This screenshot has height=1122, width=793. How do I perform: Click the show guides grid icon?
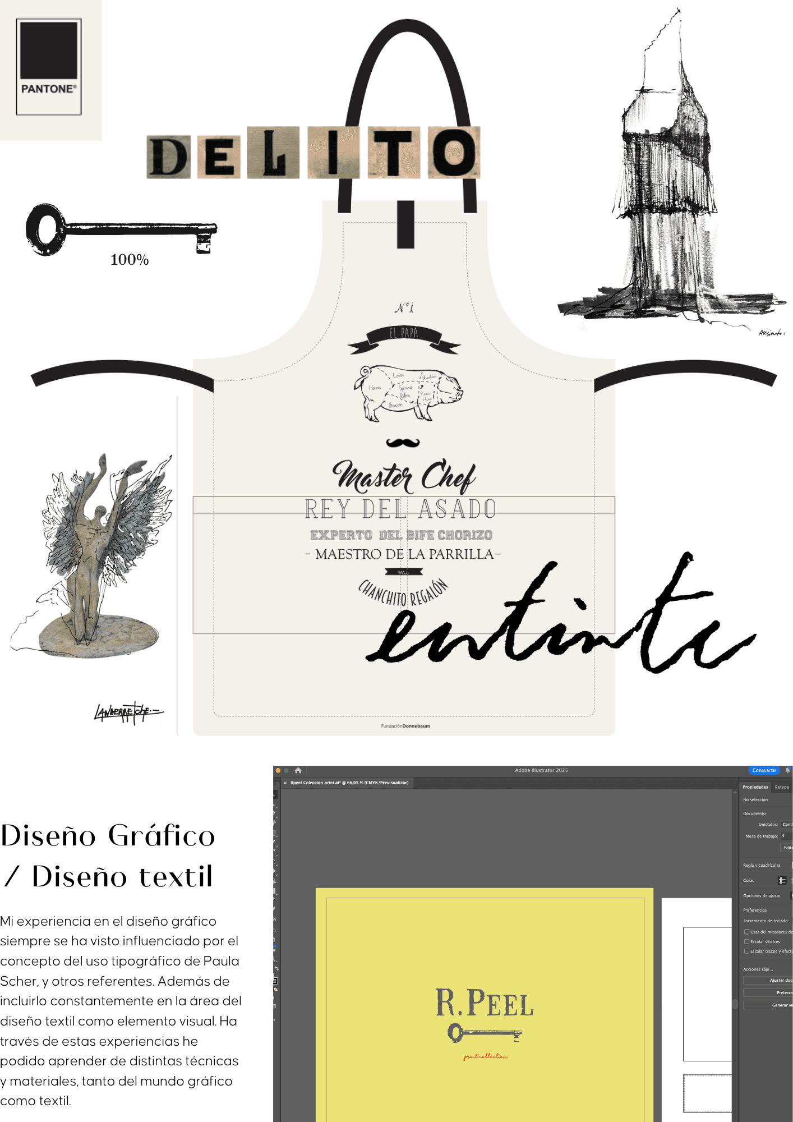coord(782,880)
